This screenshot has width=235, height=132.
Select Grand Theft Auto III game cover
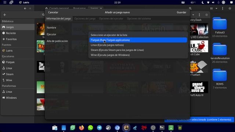click(199, 87)
